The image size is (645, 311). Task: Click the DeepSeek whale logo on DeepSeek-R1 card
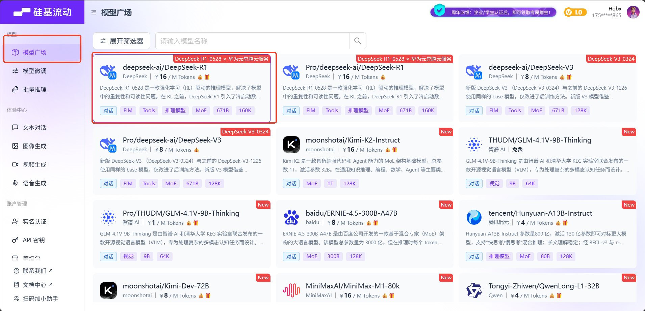point(108,71)
